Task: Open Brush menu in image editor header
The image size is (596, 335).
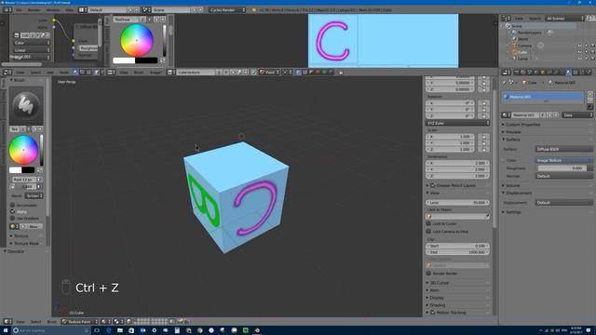Action: point(139,73)
